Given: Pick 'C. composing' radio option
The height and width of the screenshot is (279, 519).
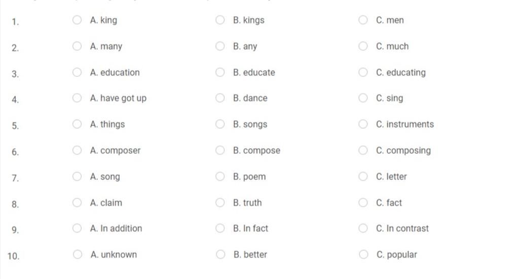Looking at the screenshot, I should [363, 150].
